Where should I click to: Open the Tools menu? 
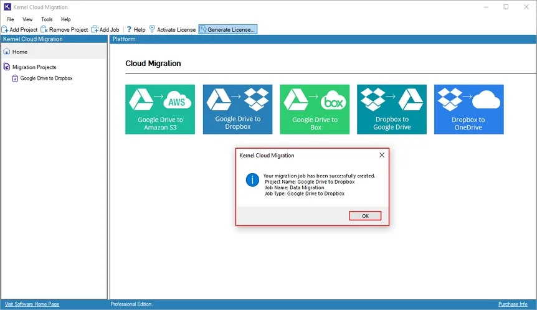[47, 19]
